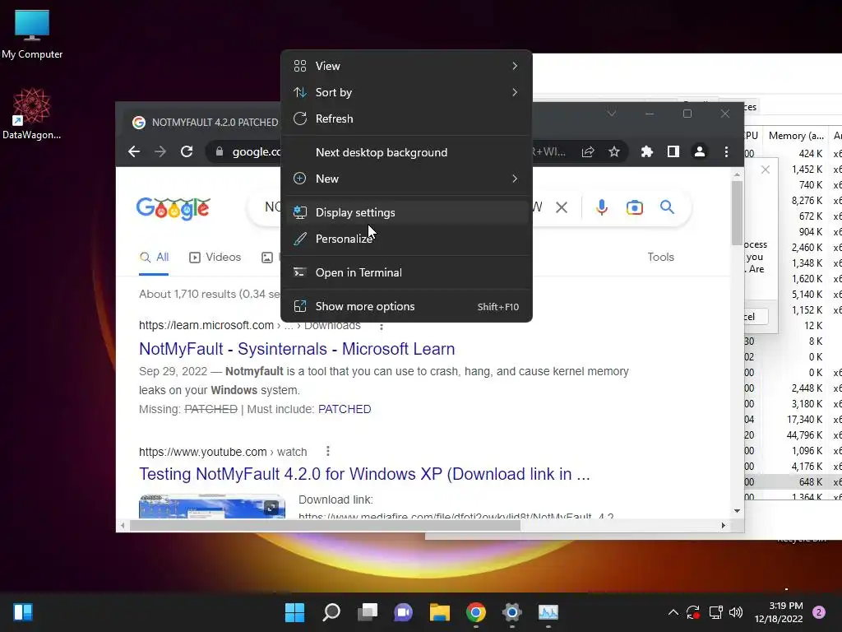Bookmark this page with the star icon
842x632 pixels.
613,152
